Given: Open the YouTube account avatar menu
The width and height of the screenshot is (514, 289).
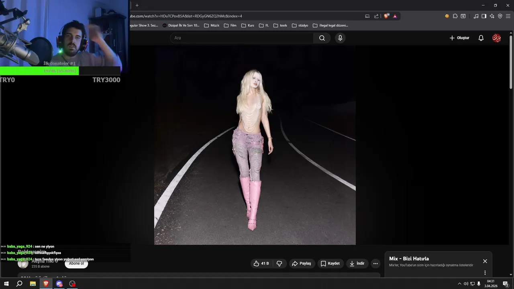Looking at the screenshot, I should [496, 38].
